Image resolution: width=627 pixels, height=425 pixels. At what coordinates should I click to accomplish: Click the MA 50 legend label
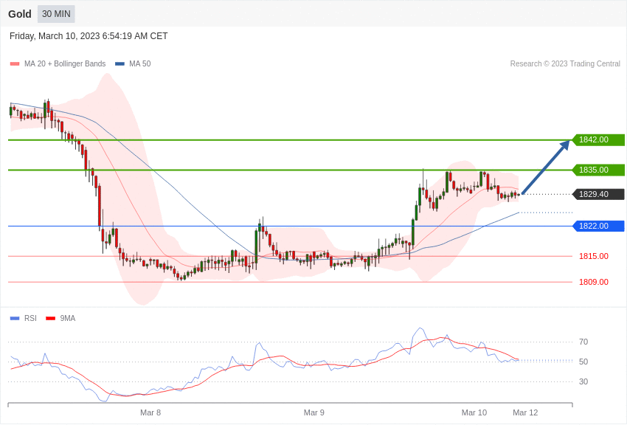point(139,63)
